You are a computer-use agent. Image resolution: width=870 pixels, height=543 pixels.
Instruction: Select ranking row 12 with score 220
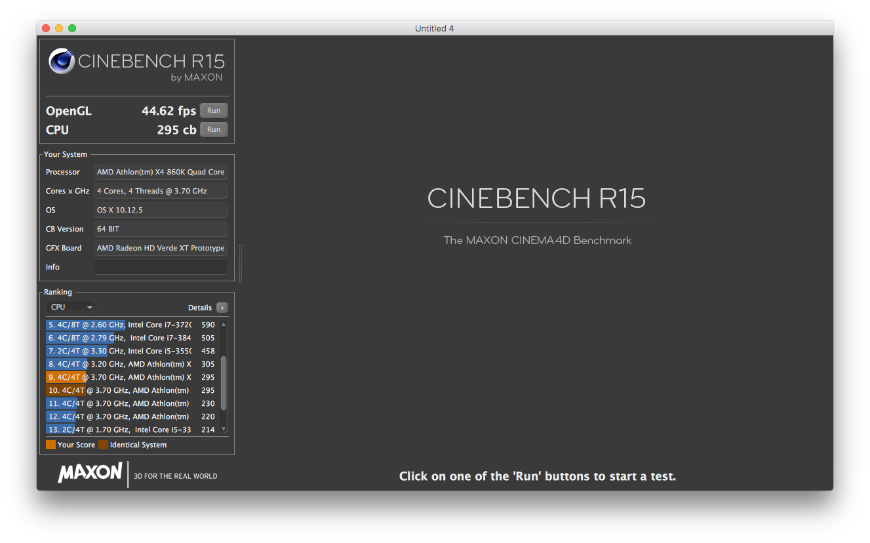coord(132,416)
